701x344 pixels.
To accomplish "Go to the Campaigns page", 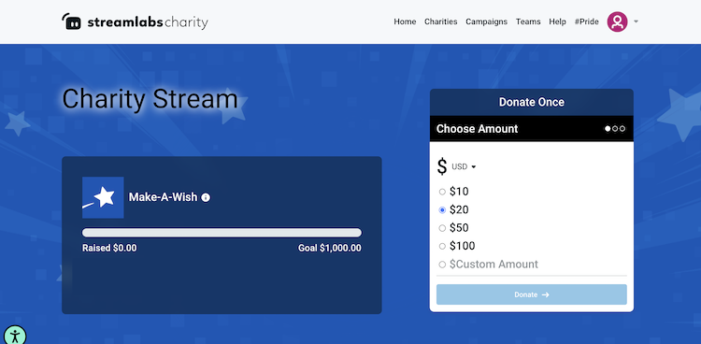I will point(486,21).
